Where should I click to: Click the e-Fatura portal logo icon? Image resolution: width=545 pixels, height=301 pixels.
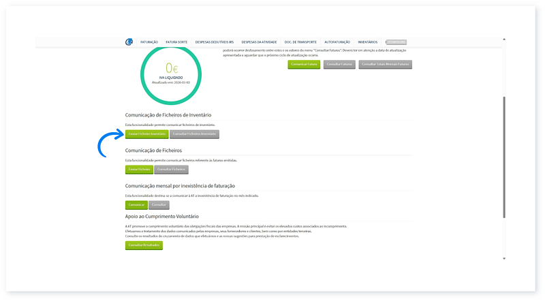point(129,42)
